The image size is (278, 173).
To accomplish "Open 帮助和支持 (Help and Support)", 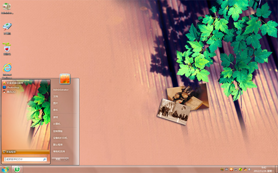I will (x=59, y=151).
